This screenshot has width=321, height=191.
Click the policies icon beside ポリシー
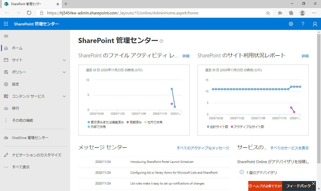point(6,72)
